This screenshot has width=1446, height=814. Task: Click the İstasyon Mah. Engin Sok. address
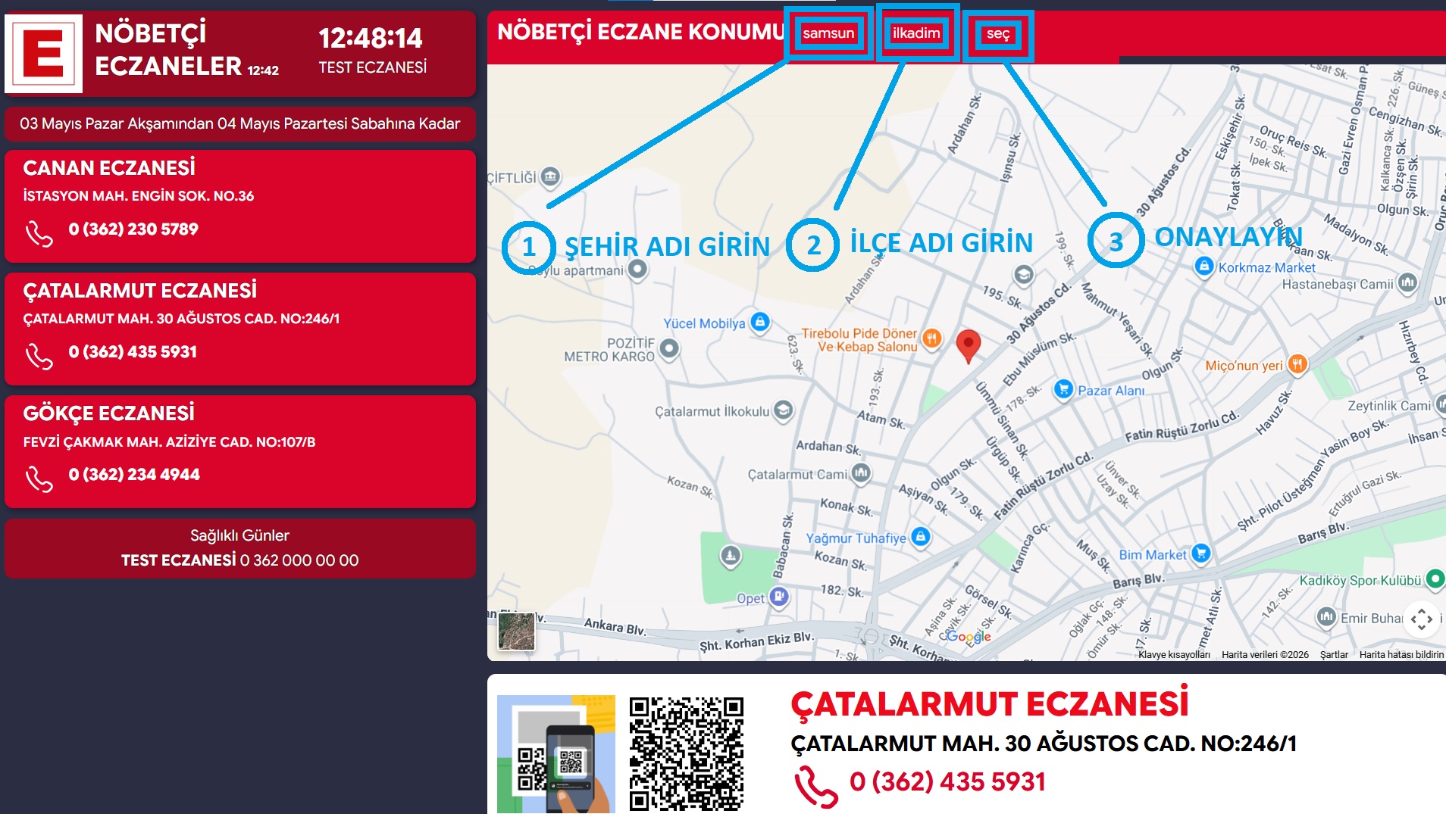[139, 195]
